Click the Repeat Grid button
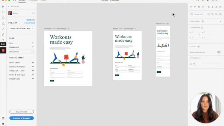224x126 pixels. tap(197, 14)
